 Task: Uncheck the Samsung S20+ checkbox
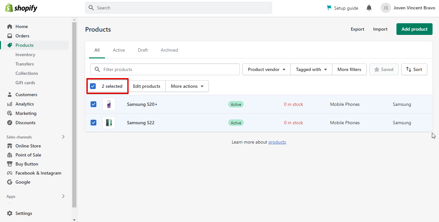tap(93, 104)
